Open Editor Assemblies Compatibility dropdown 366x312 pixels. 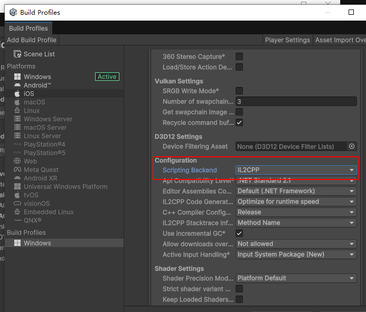(296, 191)
